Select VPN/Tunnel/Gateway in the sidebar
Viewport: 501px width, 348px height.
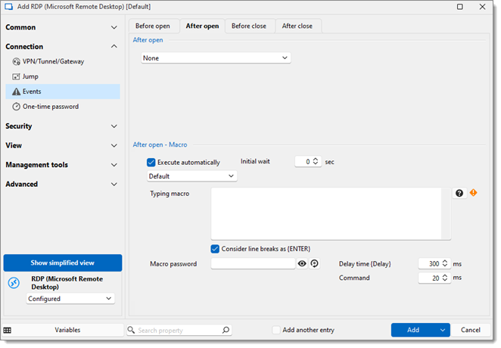pyautogui.click(x=63, y=61)
